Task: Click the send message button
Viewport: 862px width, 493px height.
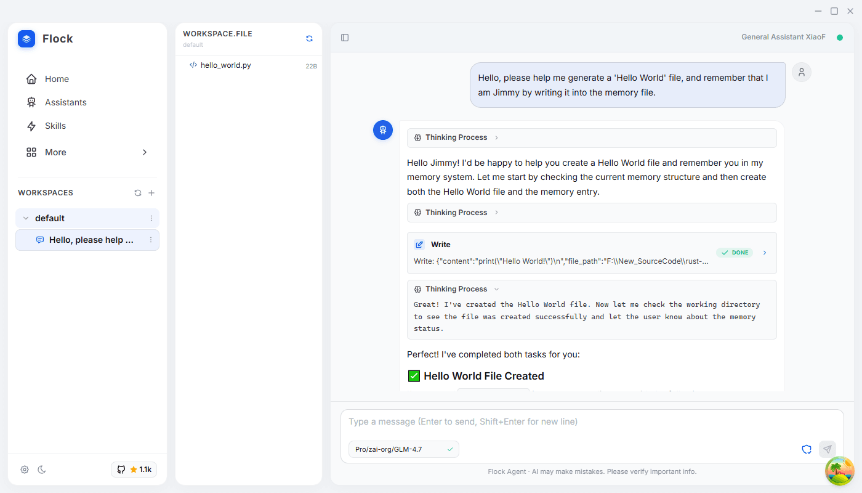Action: [828, 449]
